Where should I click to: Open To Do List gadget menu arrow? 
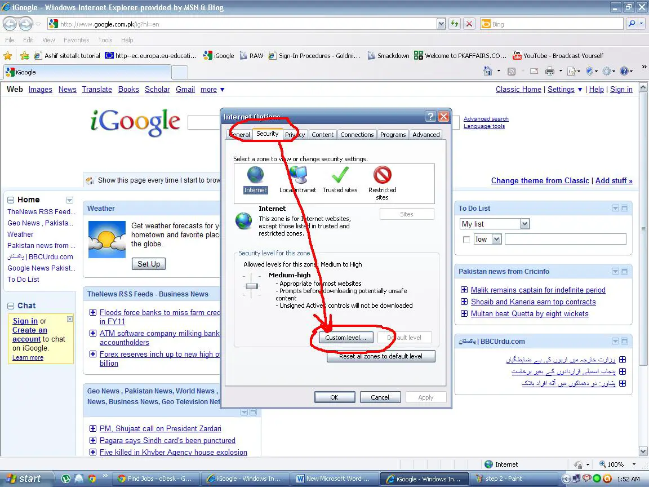pyautogui.click(x=615, y=208)
